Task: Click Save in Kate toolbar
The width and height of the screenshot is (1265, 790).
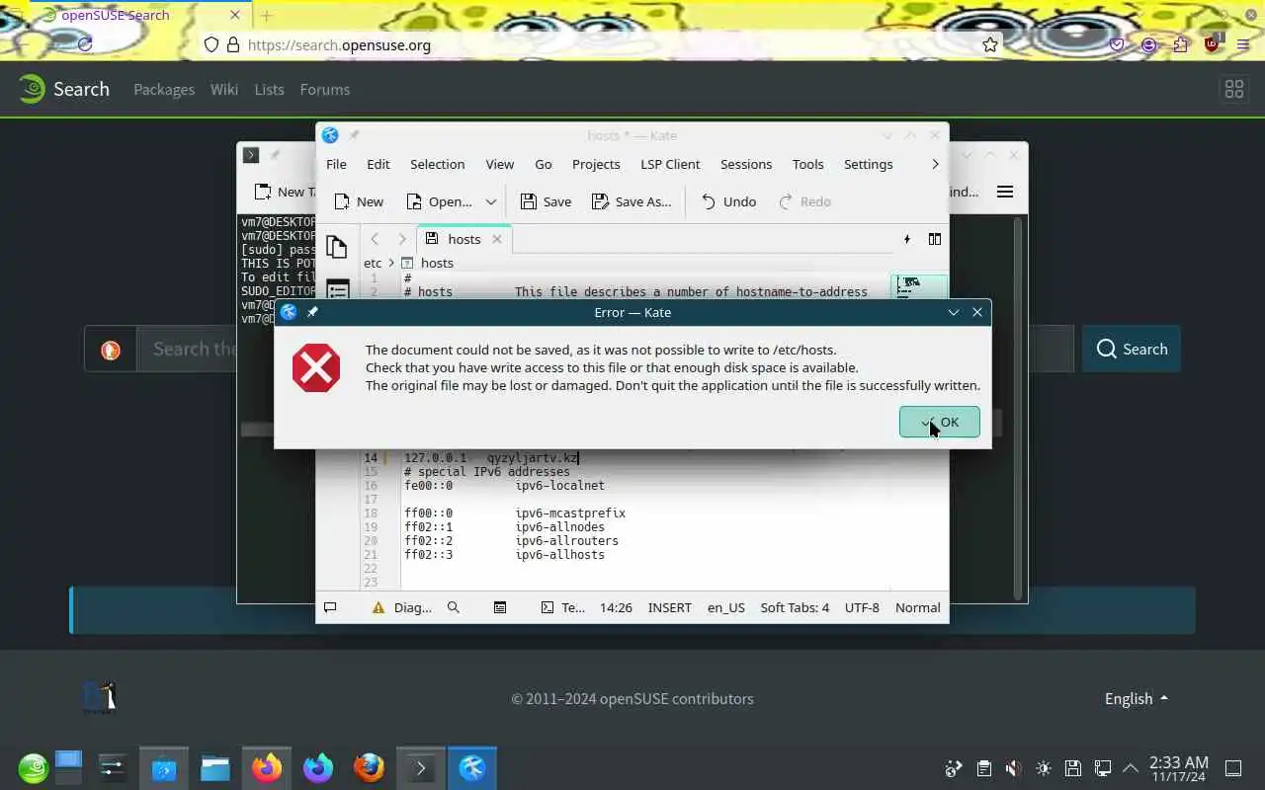Action: tap(546, 201)
